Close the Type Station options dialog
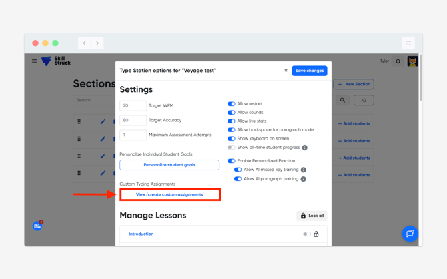The height and width of the screenshot is (279, 447). (x=286, y=71)
